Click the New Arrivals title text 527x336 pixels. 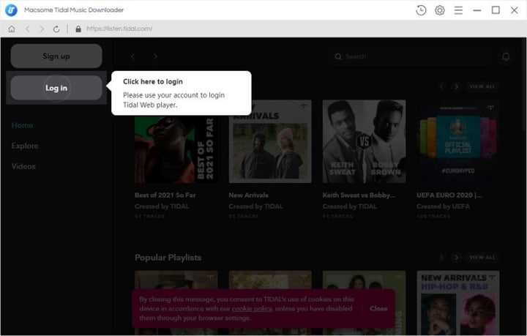coord(248,195)
